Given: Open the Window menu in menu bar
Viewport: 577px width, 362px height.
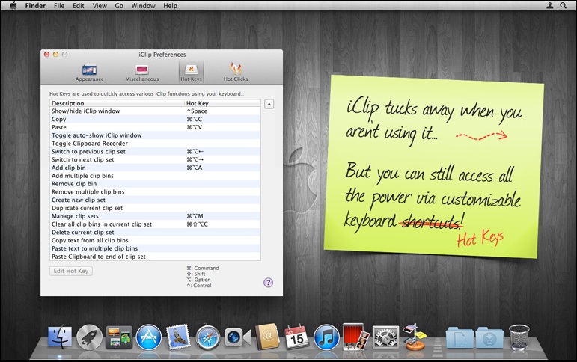Looking at the screenshot, I should [143, 5].
